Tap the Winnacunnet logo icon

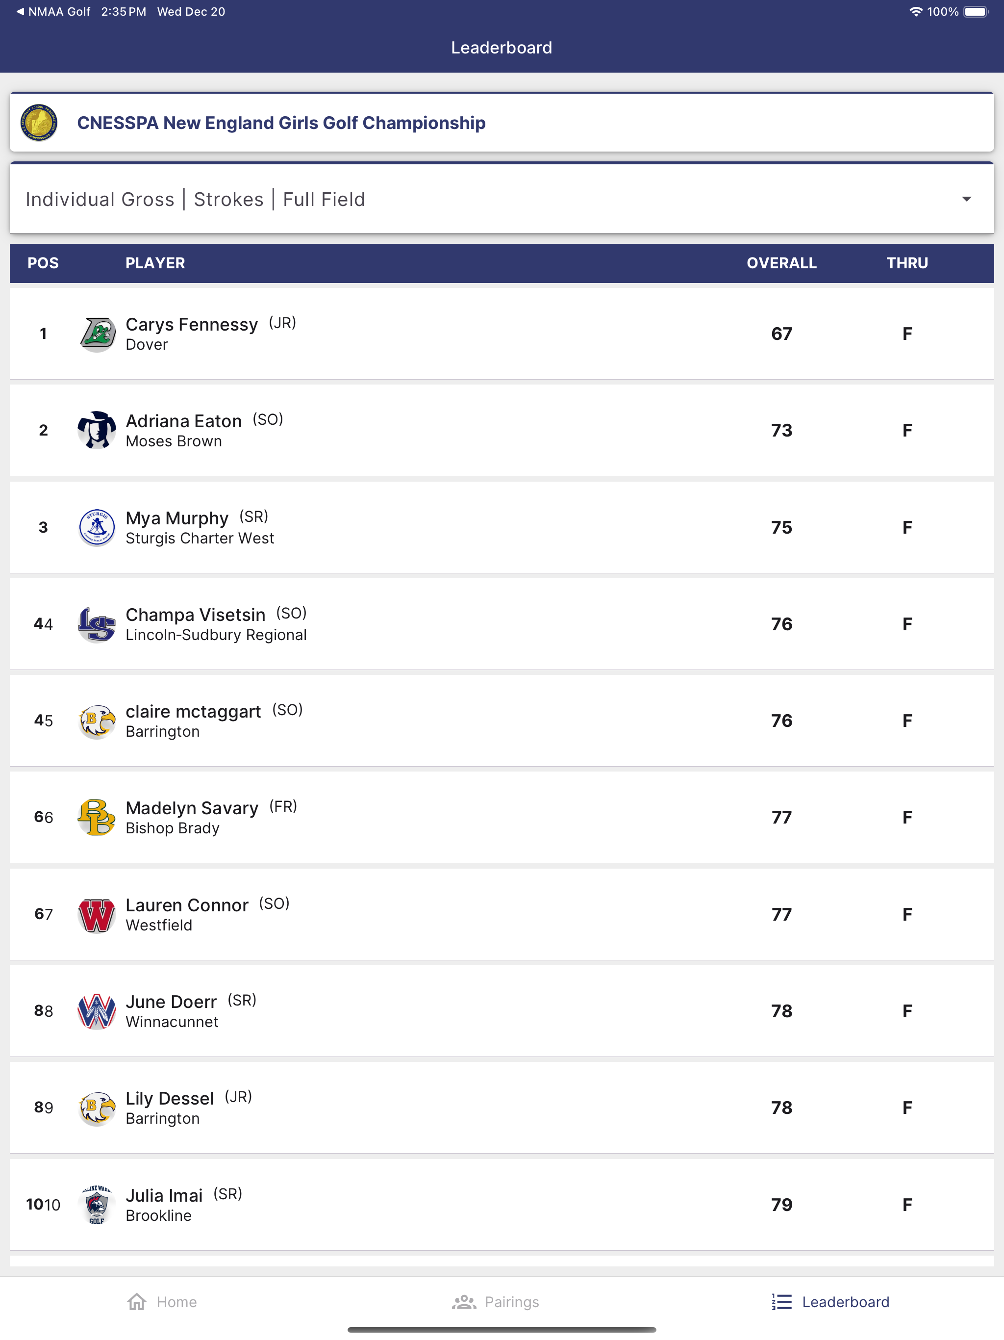coord(97,1011)
